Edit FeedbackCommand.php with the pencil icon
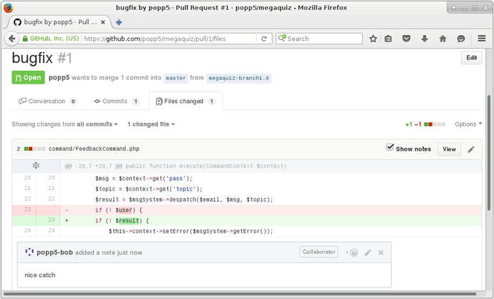 pos(471,149)
